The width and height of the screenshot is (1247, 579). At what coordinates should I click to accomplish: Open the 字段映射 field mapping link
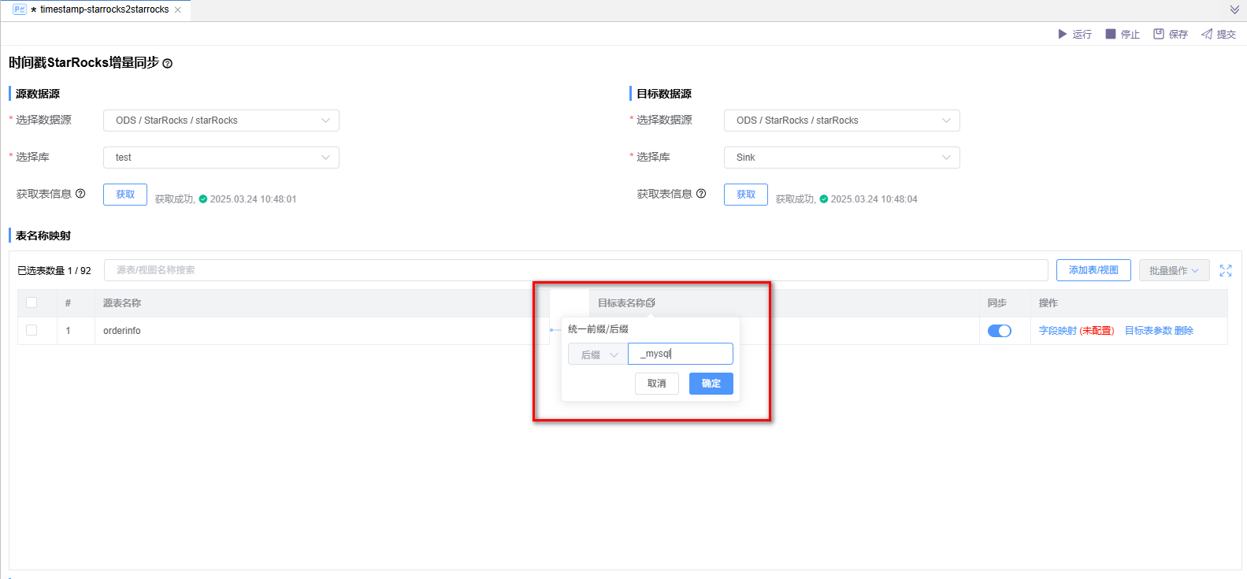(1057, 331)
